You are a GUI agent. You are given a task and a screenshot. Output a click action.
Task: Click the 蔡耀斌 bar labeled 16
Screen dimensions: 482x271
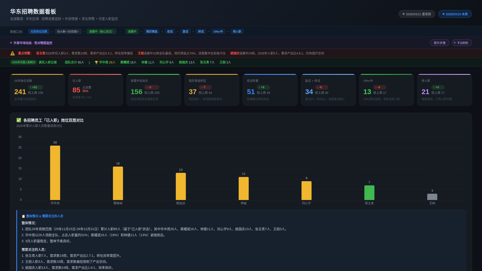(118, 183)
